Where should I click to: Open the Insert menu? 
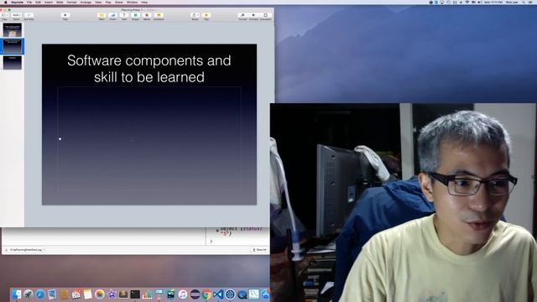point(49,2)
